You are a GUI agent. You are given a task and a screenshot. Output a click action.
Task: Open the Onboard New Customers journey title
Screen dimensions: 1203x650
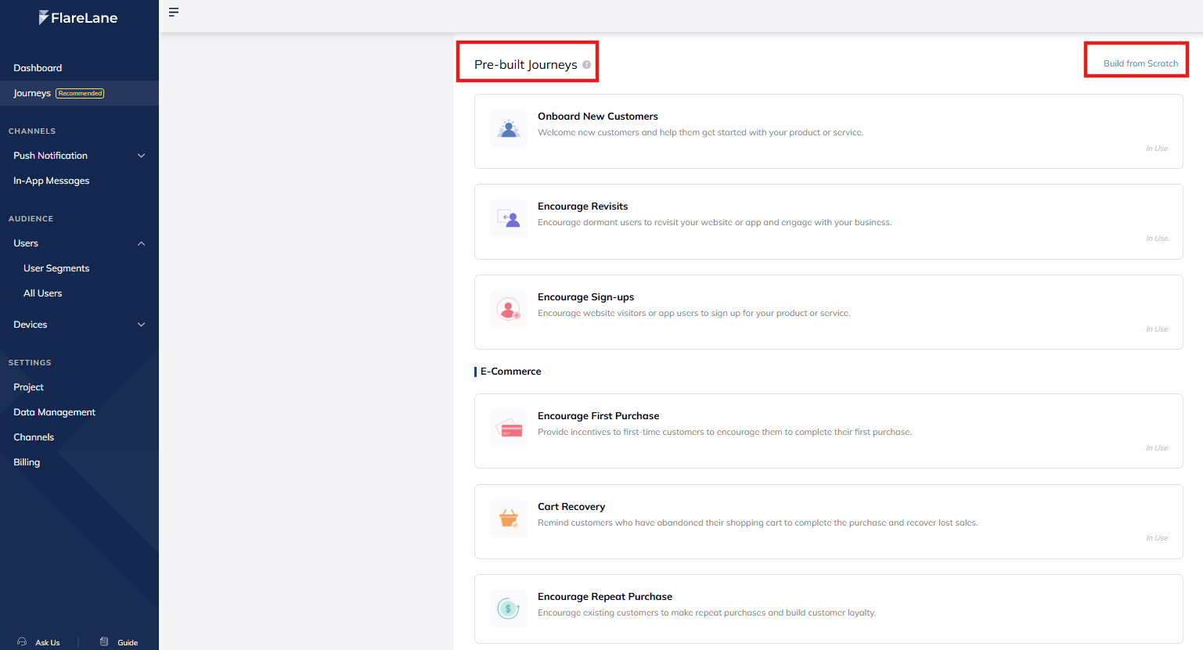(598, 117)
